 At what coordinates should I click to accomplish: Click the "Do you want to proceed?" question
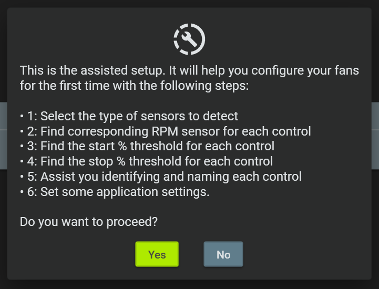coord(89,222)
